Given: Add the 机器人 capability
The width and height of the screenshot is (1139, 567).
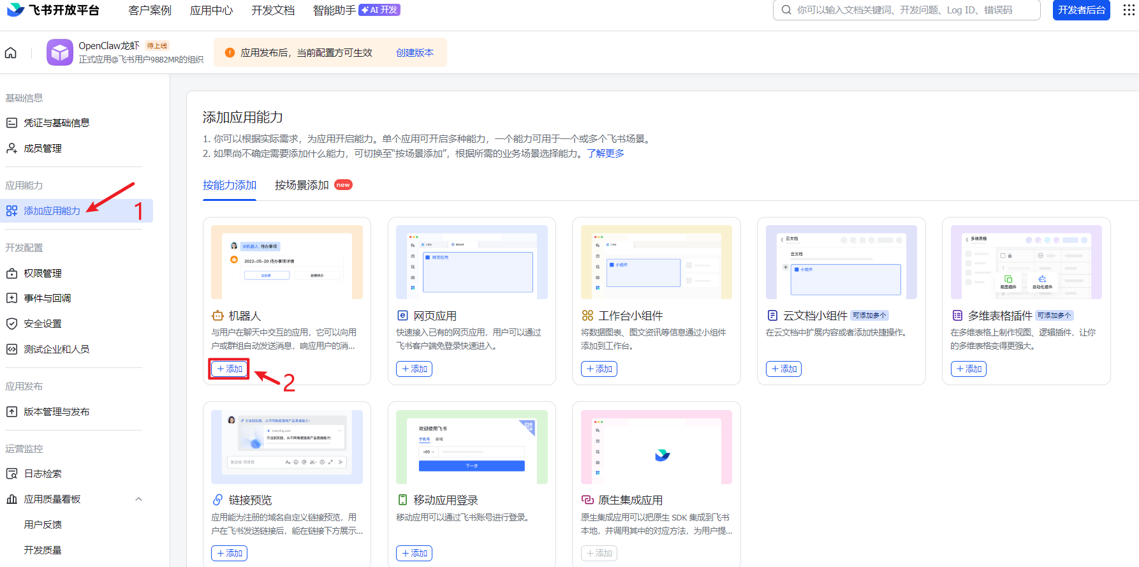Looking at the screenshot, I should click(230, 369).
